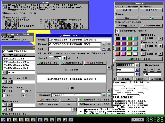165x123 pixels.
Task: Move selected launch entry down with plane-down button
Action: tap(69, 104)
